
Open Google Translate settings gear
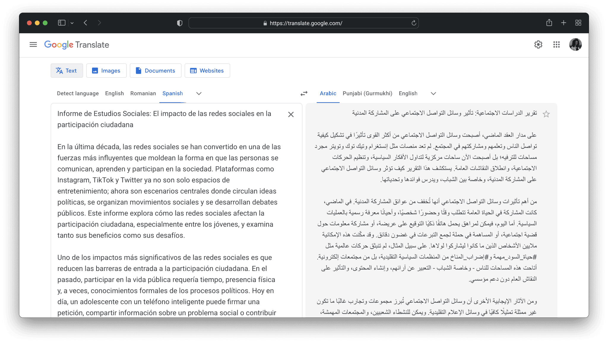(x=538, y=45)
